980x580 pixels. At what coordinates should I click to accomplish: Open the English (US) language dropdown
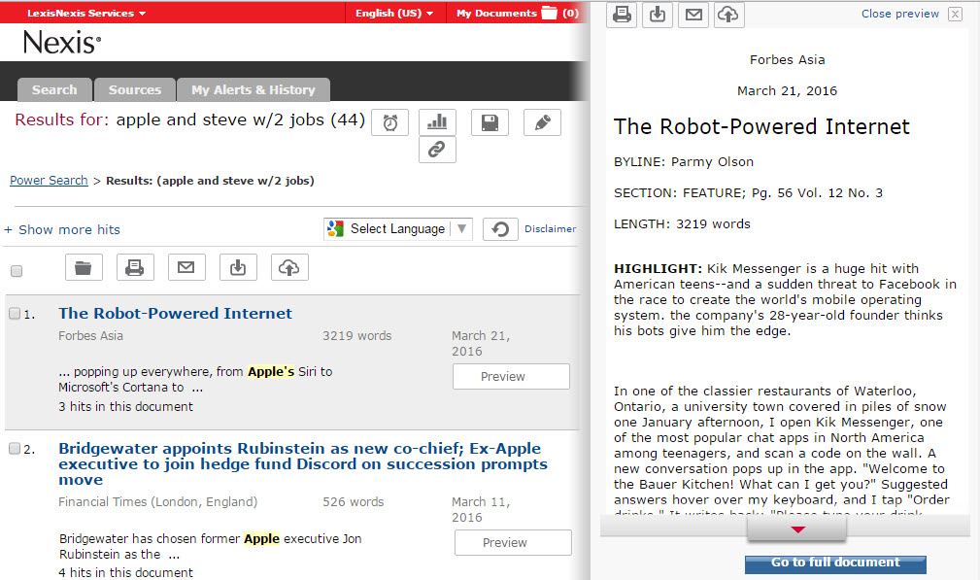pos(394,14)
